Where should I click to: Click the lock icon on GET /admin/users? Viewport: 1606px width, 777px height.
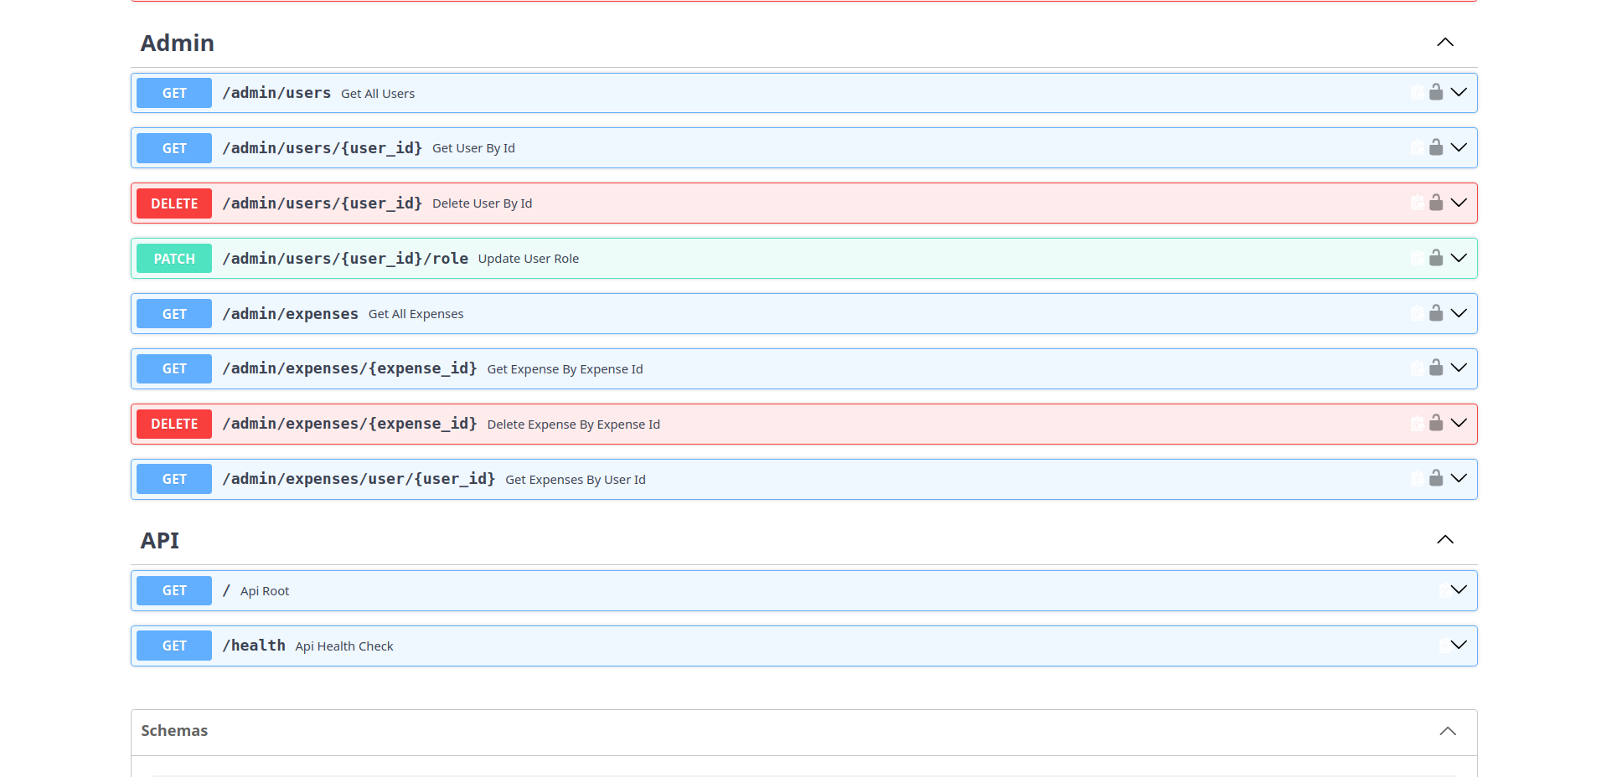(x=1436, y=92)
